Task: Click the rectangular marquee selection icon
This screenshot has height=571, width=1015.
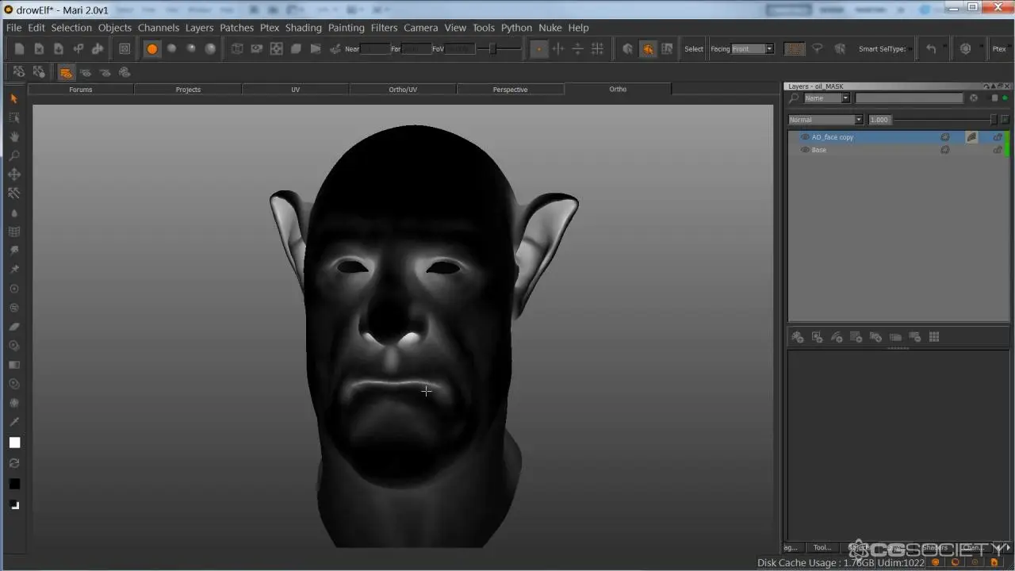Action: pos(794,49)
